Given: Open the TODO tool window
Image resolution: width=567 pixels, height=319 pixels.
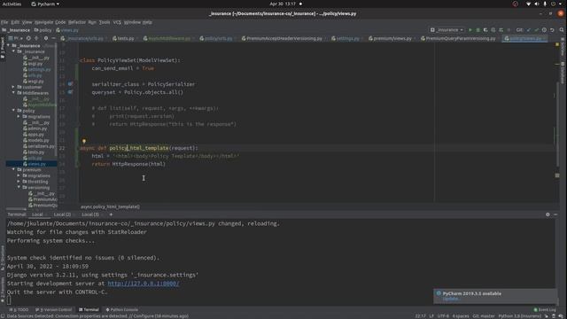Looking at the screenshot, I should (19, 309).
